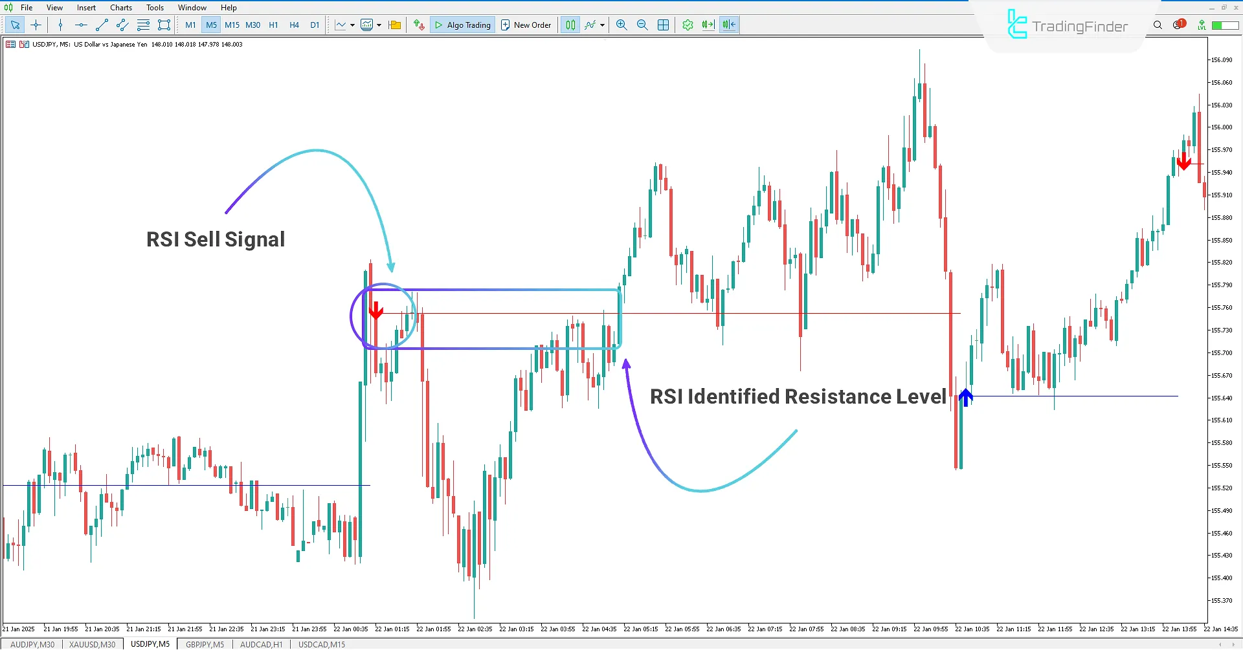Select the M15 timeframe
The width and height of the screenshot is (1243, 650).
coord(232,25)
